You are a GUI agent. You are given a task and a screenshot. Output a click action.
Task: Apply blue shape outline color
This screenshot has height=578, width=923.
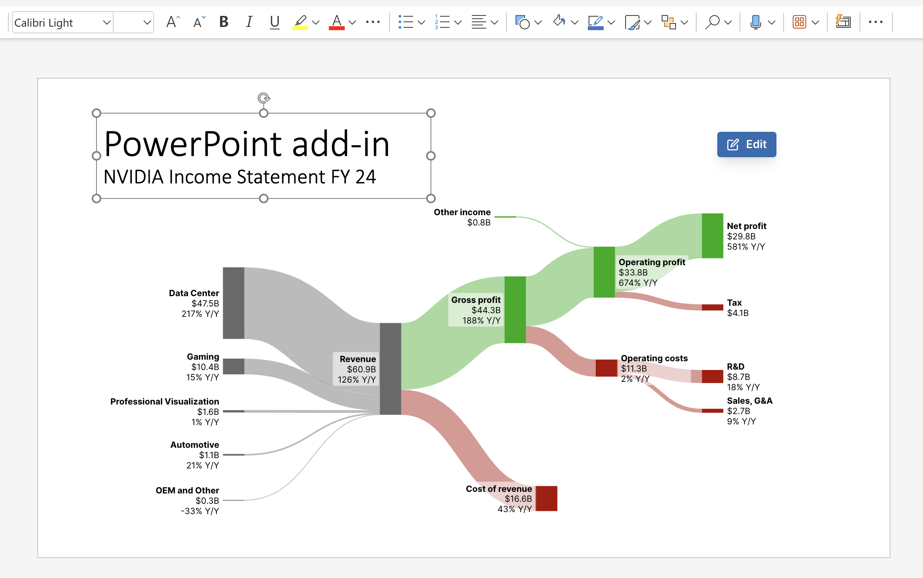pos(596,22)
